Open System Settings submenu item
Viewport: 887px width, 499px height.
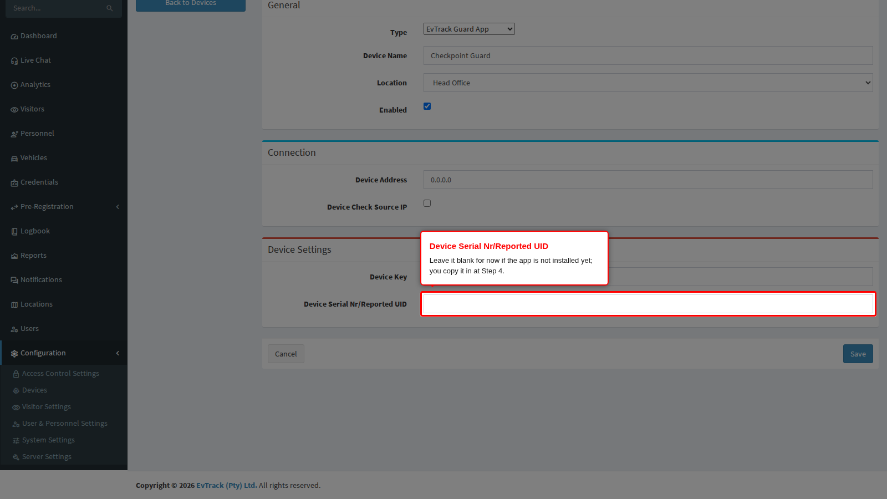coord(48,440)
